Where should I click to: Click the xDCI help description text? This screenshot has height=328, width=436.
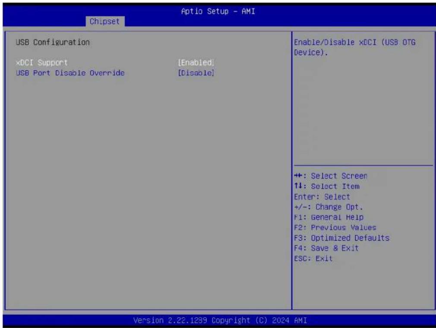coord(354,47)
